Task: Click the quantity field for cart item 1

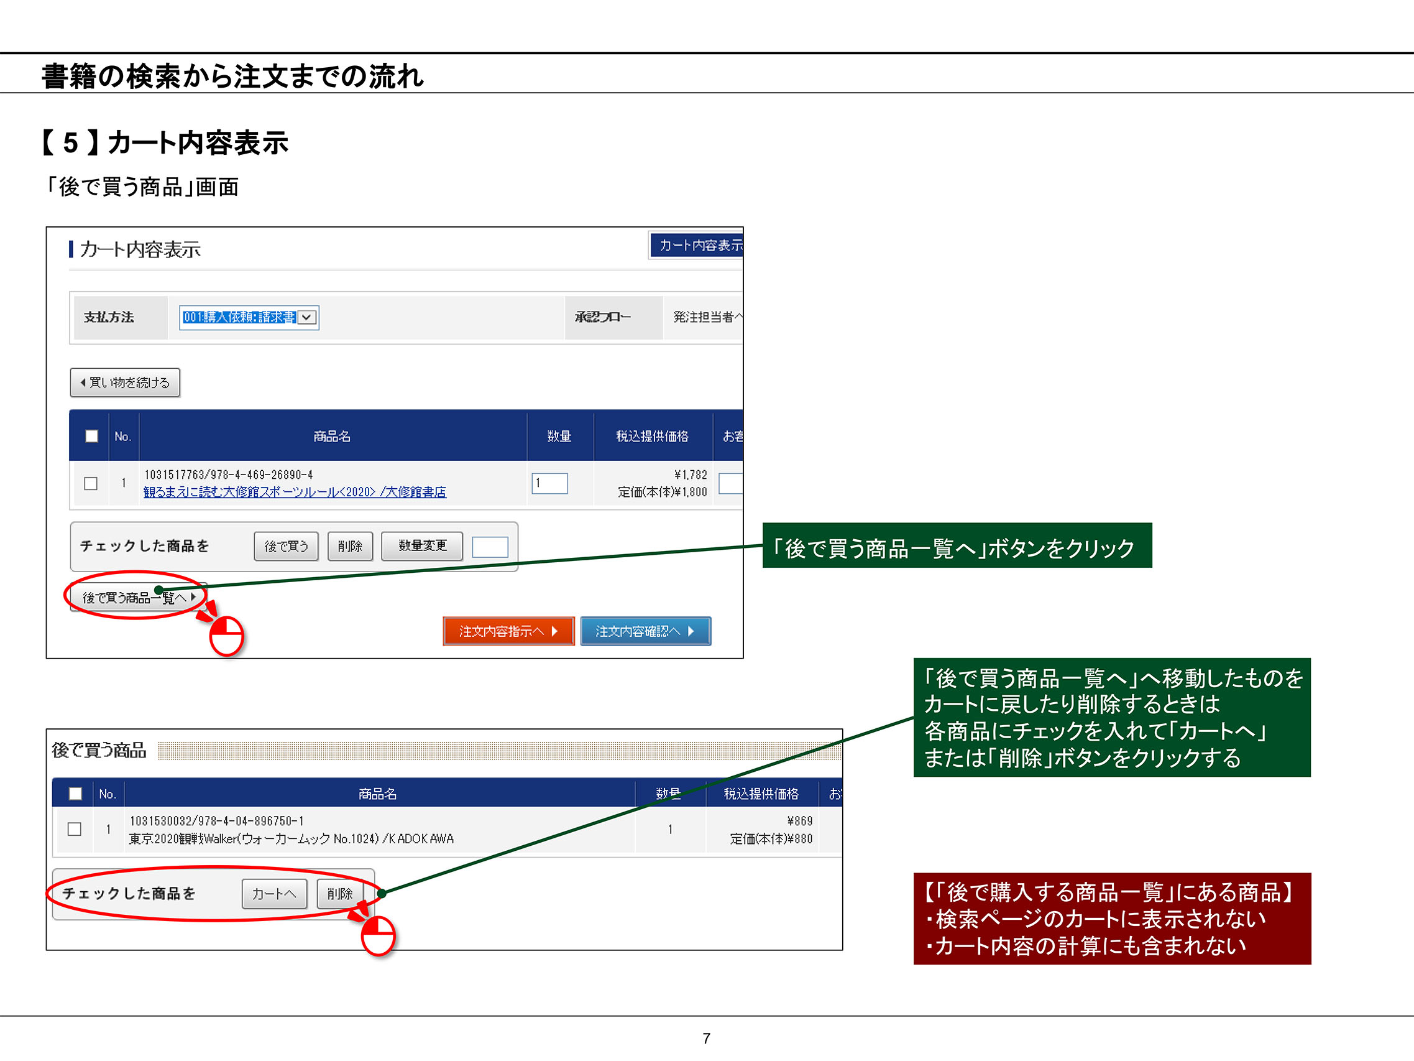Action: click(549, 483)
